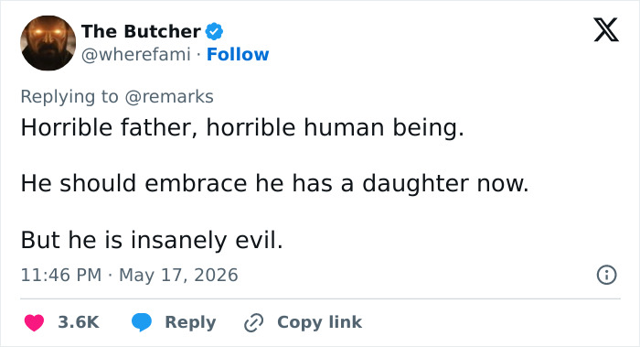Image resolution: width=640 pixels, height=347 pixels.
Task: Open the @remarks mention
Action: point(169,97)
